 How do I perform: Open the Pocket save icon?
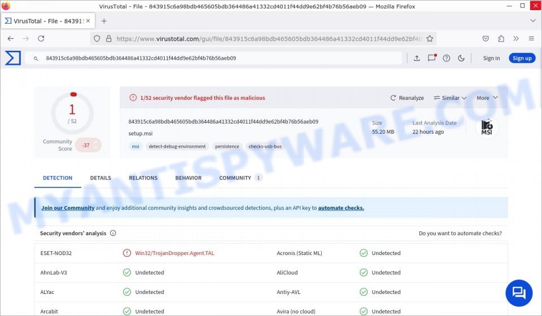pos(486,39)
